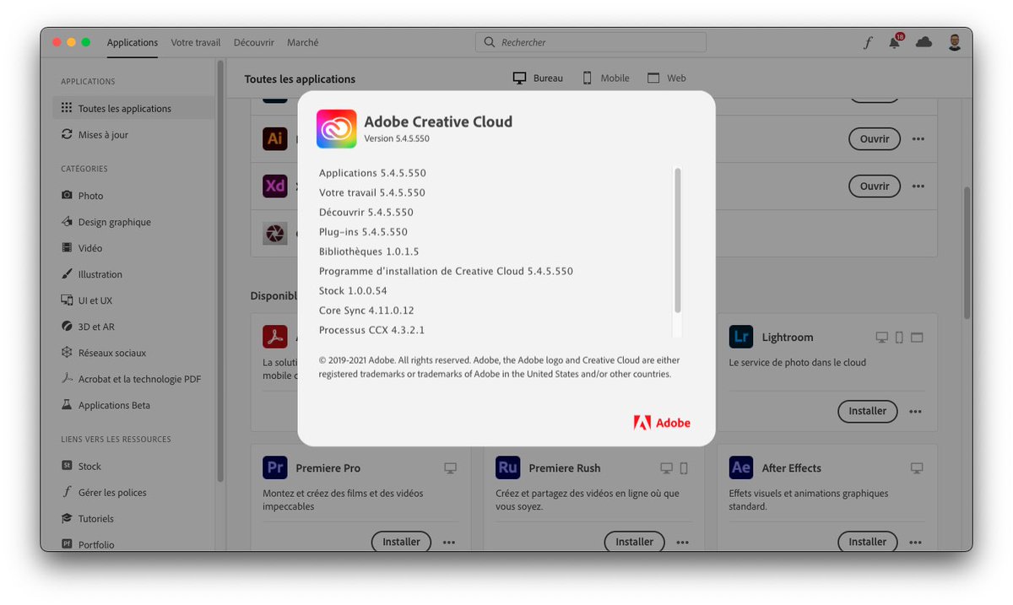Click the search magnifier icon
The width and height of the screenshot is (1013, 605).
[490, 42]
